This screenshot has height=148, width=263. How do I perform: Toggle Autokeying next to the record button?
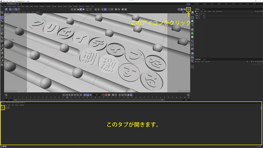pos(109,95)
